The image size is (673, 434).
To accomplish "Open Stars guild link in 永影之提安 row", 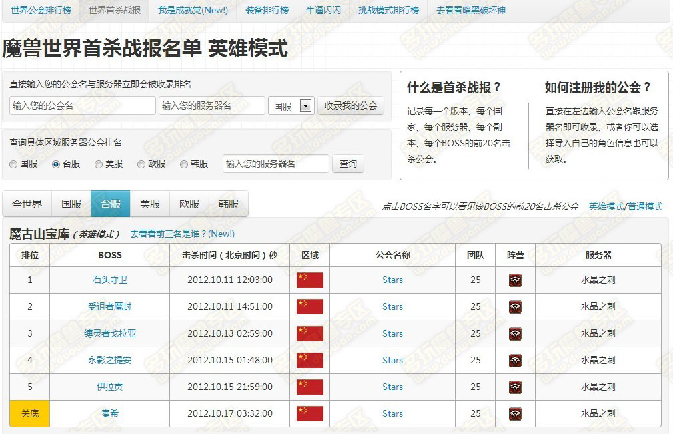I will [392, 360].
